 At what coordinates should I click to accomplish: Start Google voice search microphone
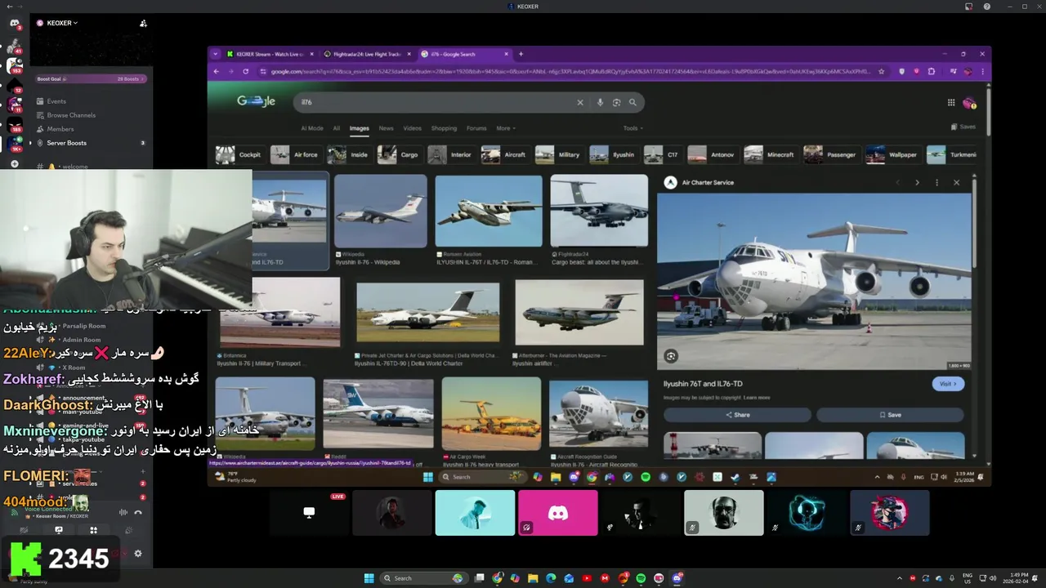[600, 102]
